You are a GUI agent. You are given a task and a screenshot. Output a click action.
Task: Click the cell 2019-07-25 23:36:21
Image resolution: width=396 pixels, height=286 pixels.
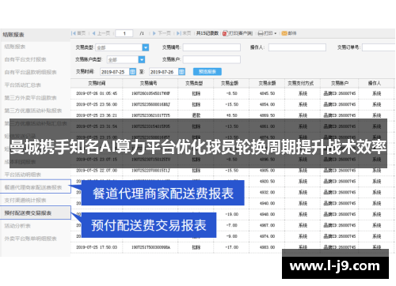97,115
